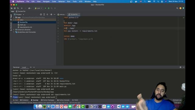Click Expand All in Project panel
This screenshot has height=110, width=195.
click(44, 14)
